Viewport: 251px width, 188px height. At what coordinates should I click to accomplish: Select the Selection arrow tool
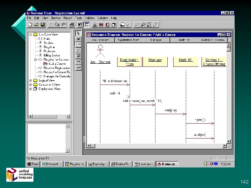pyautogui.click(x=78, y=33)
